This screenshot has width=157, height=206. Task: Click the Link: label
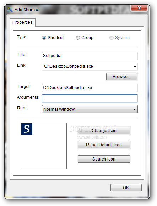(22, 65)
